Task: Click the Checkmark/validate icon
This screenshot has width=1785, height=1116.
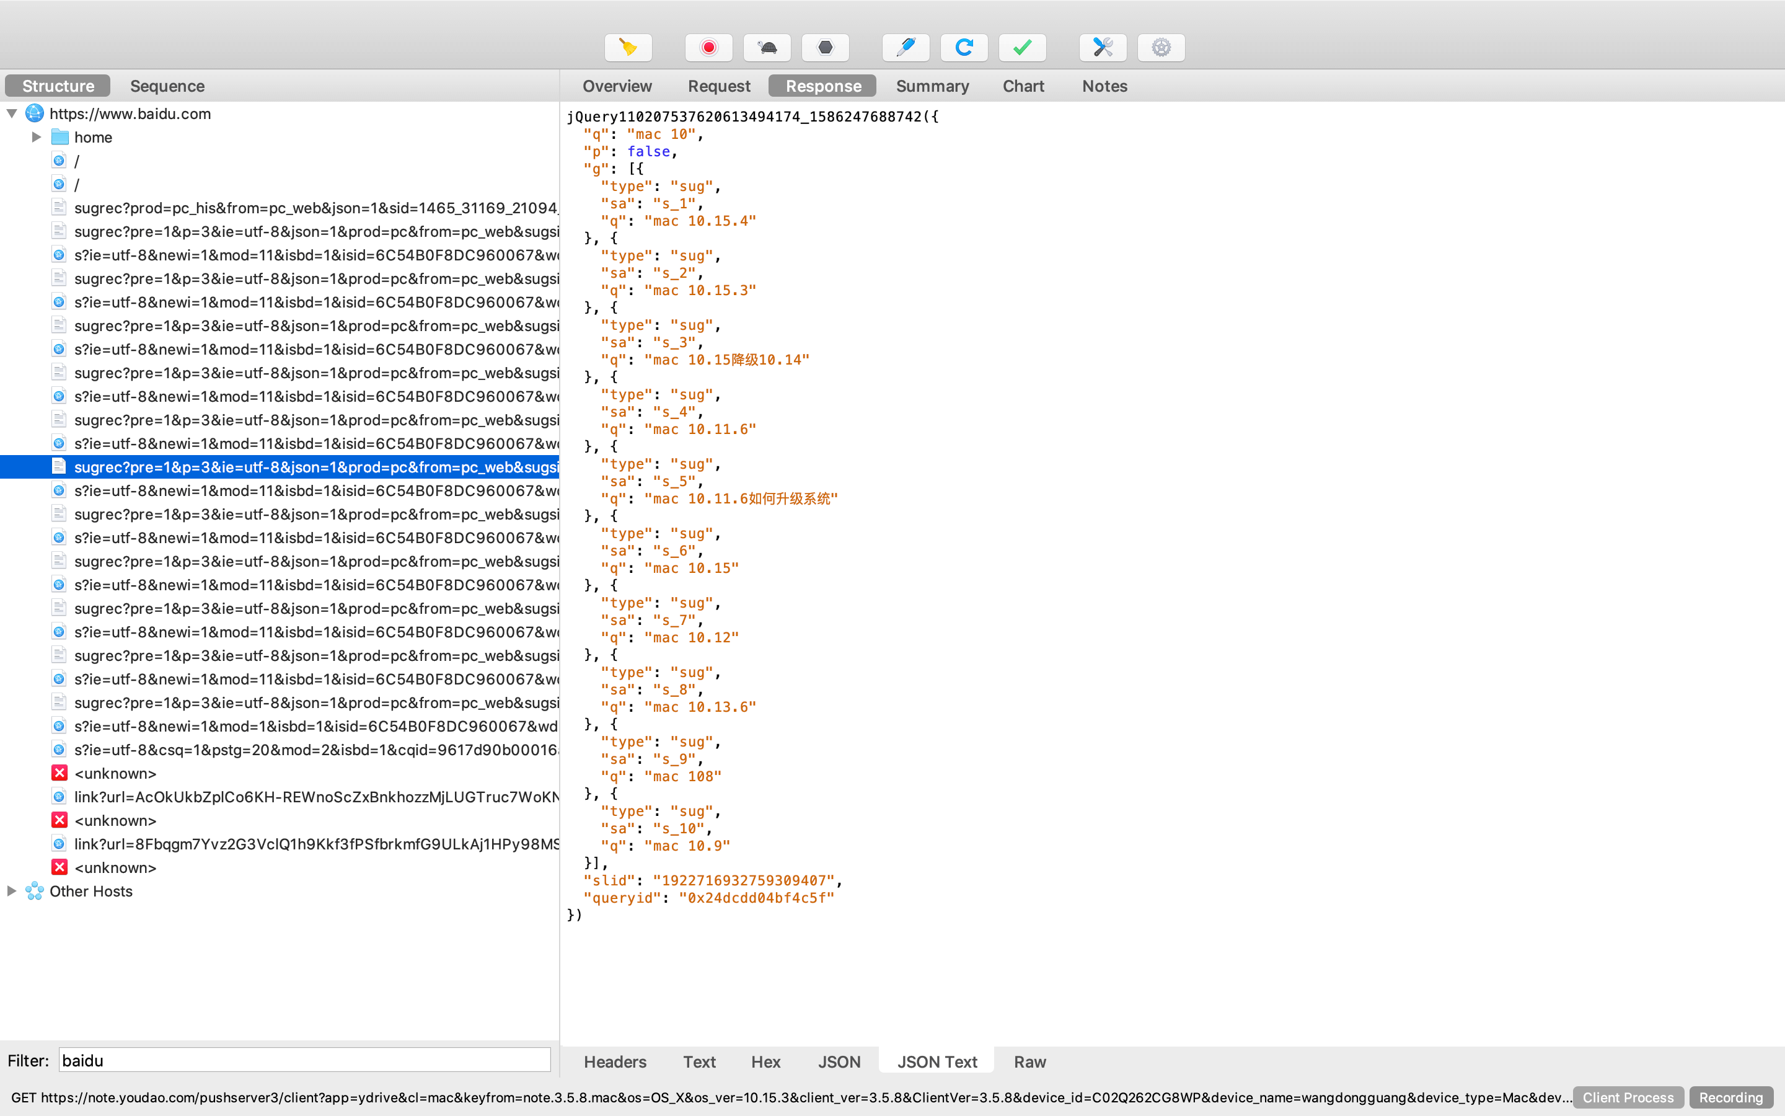Action: (x=1023, y=48)
